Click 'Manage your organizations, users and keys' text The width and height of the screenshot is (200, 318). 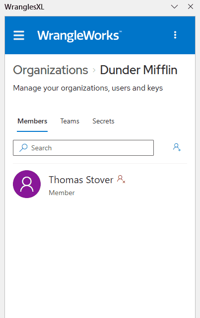pyautogui.click(x=88, y=89)
